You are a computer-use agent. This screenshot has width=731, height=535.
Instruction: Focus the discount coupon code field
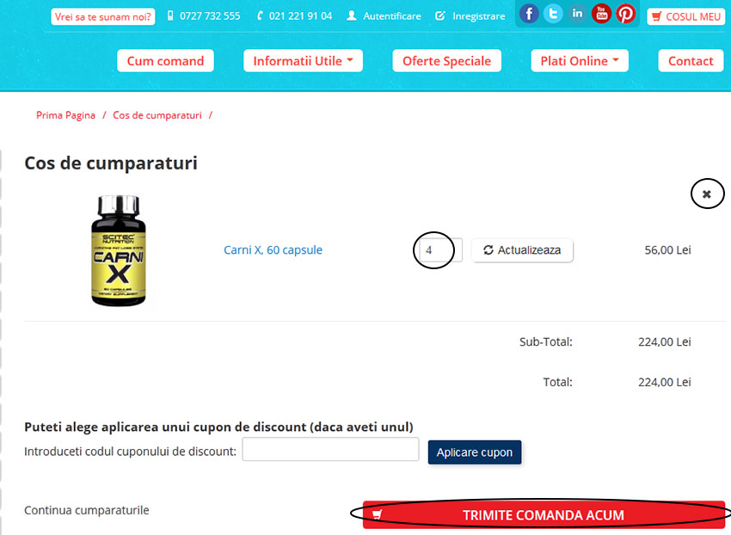pos(330,449)
